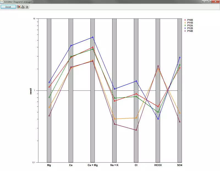Click the lowest data point on the Cl column

(x=136, y=130)
